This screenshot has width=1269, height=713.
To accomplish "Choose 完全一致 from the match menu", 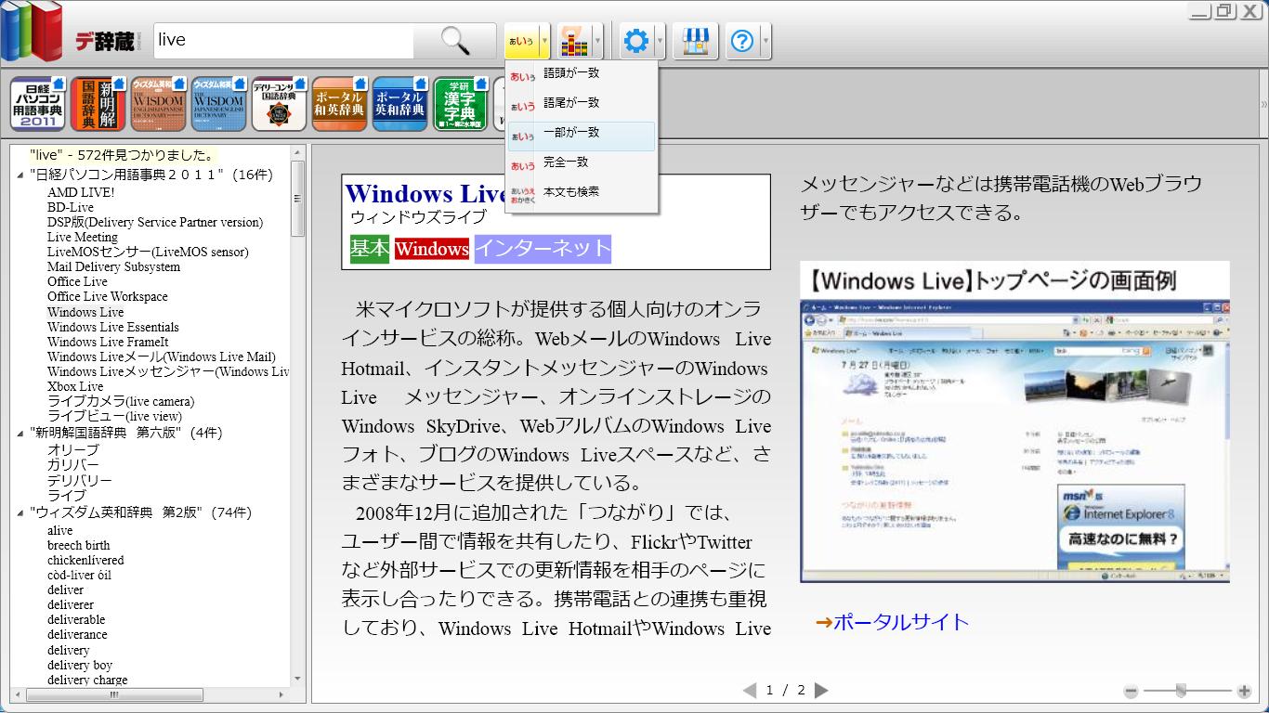I will 582,162.
